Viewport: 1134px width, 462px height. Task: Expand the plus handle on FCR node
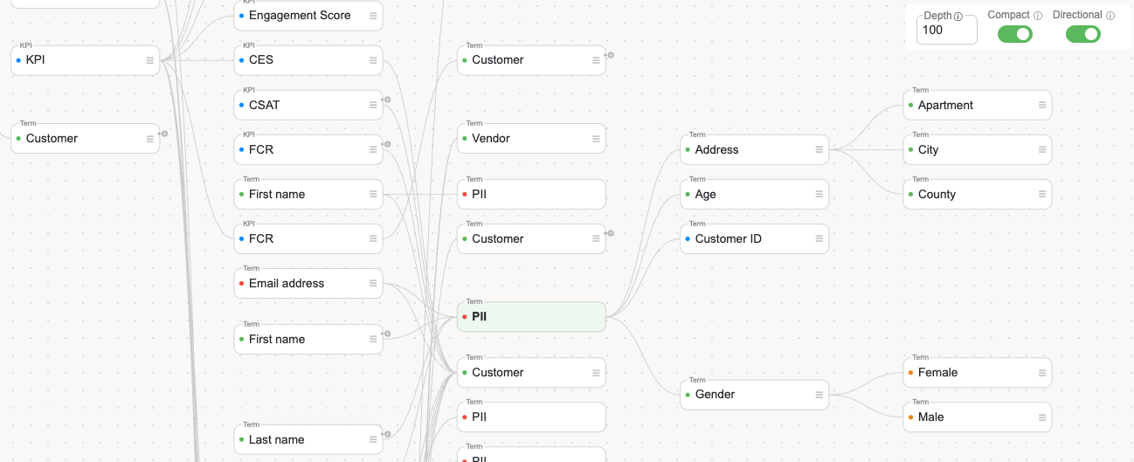pyautogui.click(x=387, y=144)
